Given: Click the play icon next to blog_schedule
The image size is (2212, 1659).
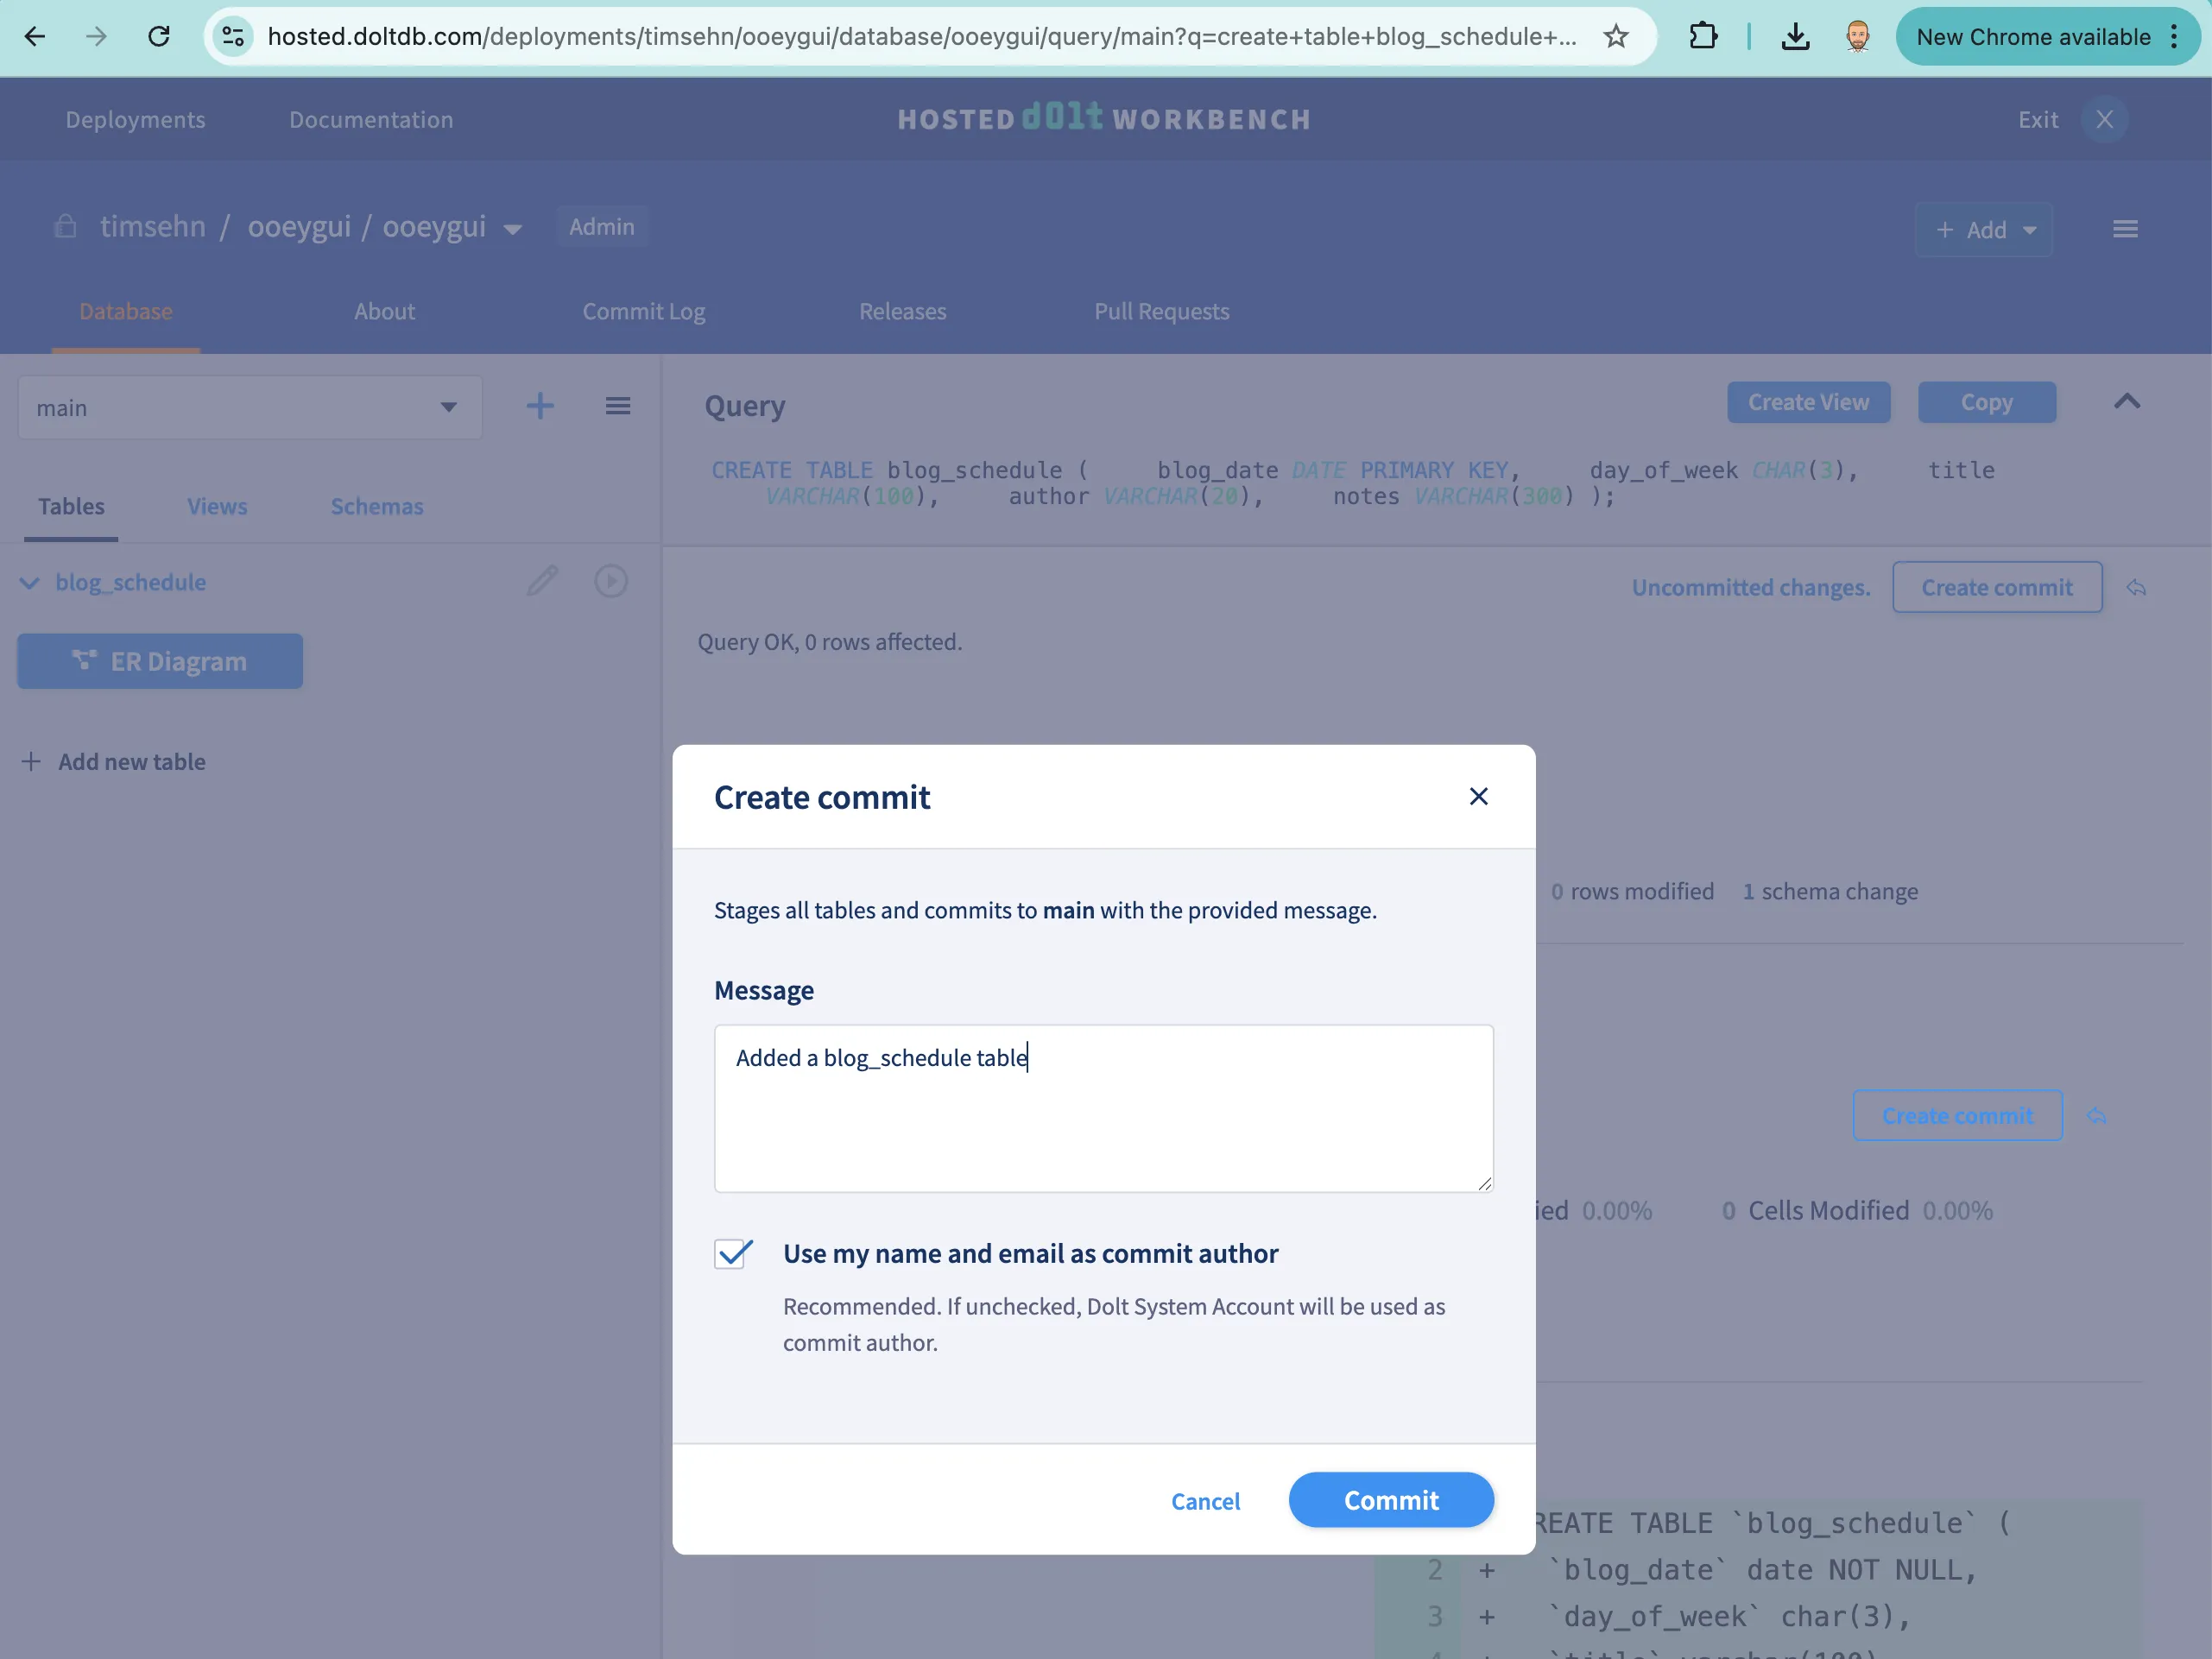Looking at the screenshot, I should point(611,581).
